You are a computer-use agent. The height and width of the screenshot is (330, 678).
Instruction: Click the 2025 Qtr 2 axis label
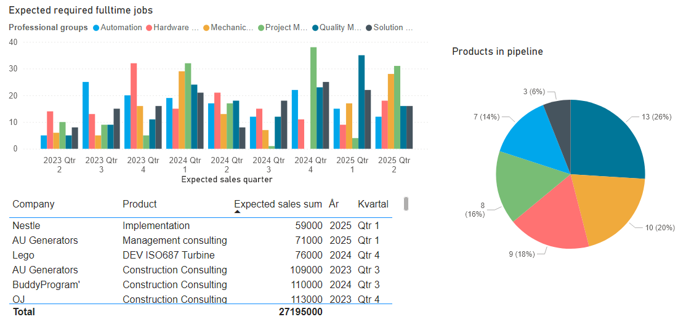tap(394, 165)
